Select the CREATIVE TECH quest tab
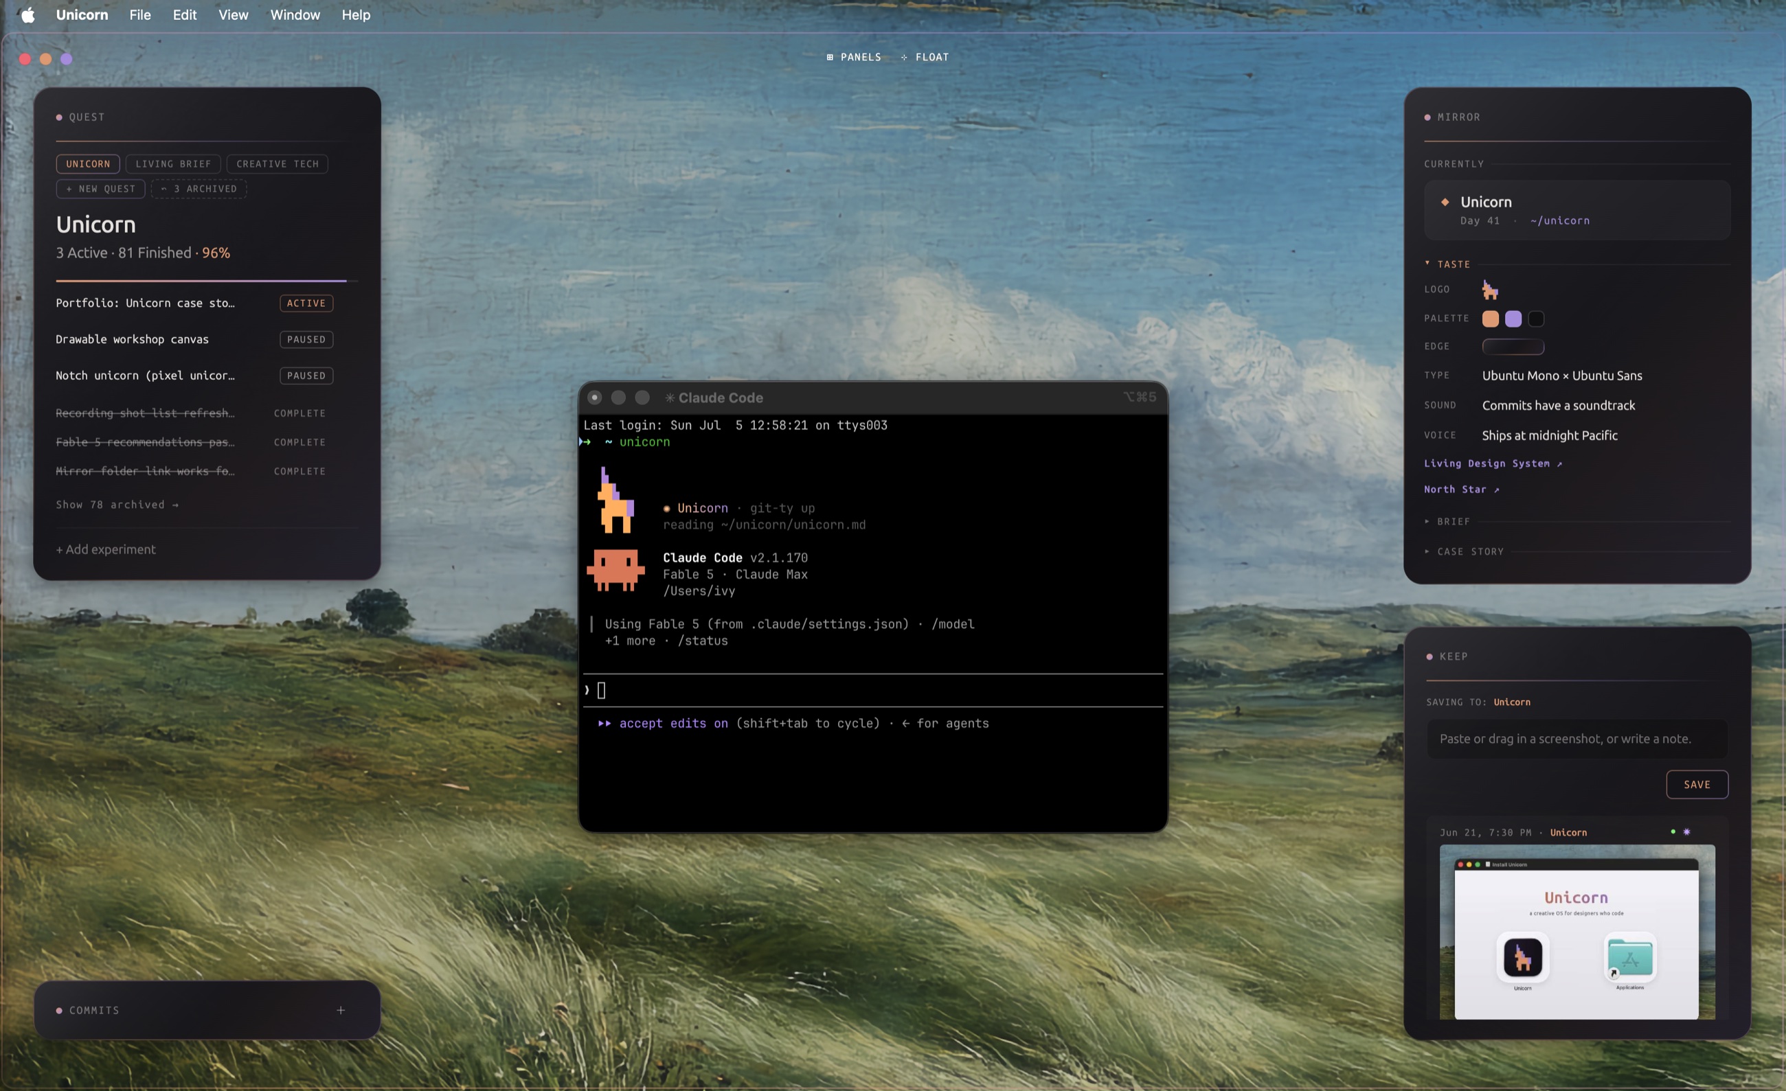The height and width of the screenshot is (1091, 1786). pyautogui.click(x=277, y=163)
